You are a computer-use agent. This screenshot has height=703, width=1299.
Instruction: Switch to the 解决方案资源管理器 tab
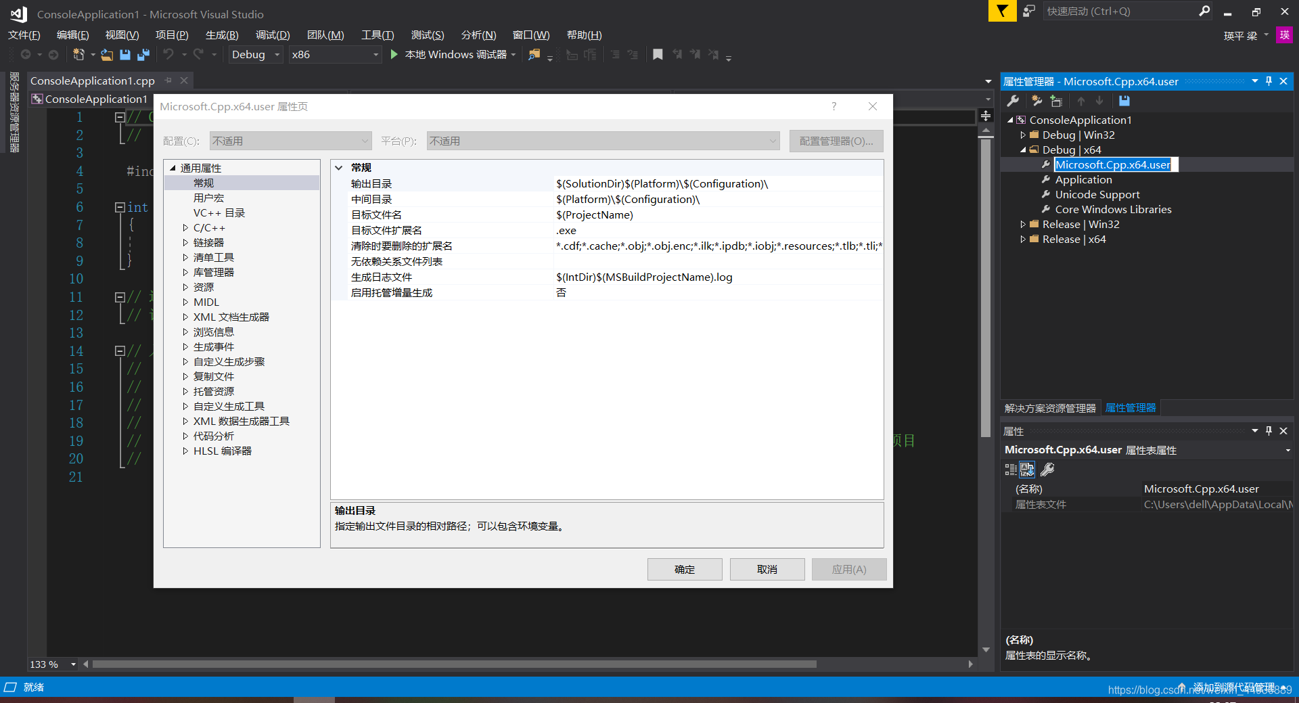(1050, 408)
